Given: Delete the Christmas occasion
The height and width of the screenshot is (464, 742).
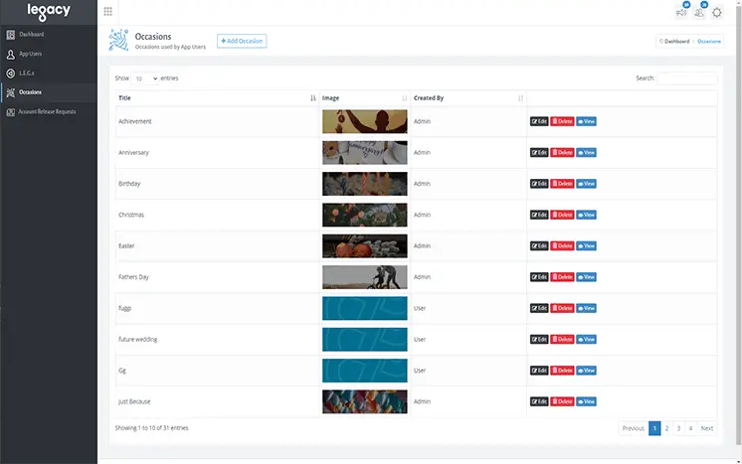Looking at the screenshot, I should click(x=562, y=215).
